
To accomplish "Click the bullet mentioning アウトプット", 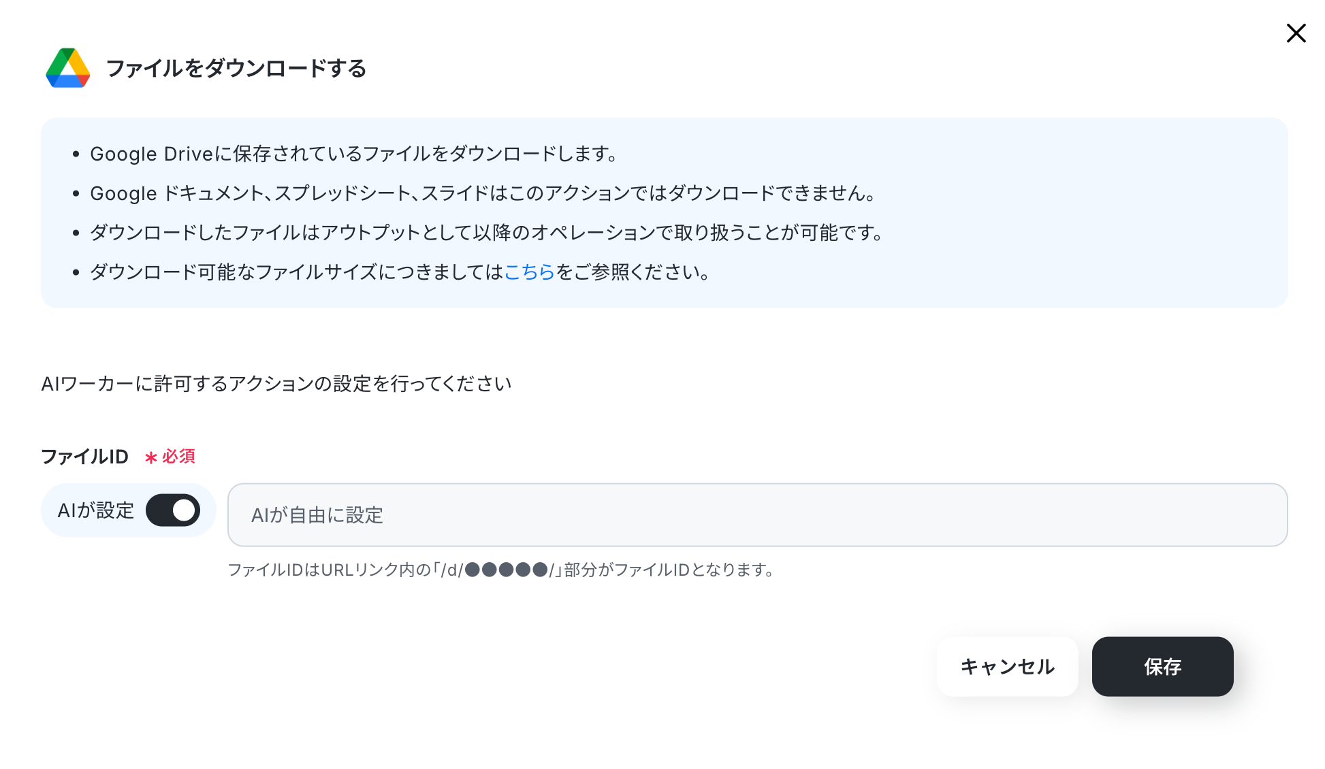I will coord(486,233).
